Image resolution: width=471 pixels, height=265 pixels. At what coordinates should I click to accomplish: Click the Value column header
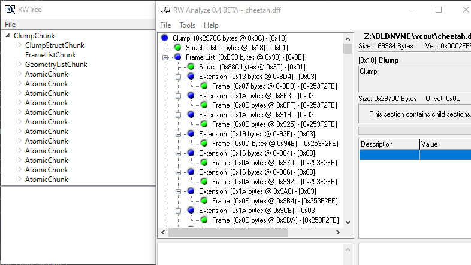pos(445,144)
